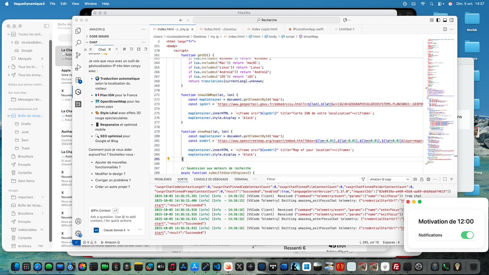Switch to the TERMINAL panel tab
Viewport: 489px width, 275px height.
241,179
